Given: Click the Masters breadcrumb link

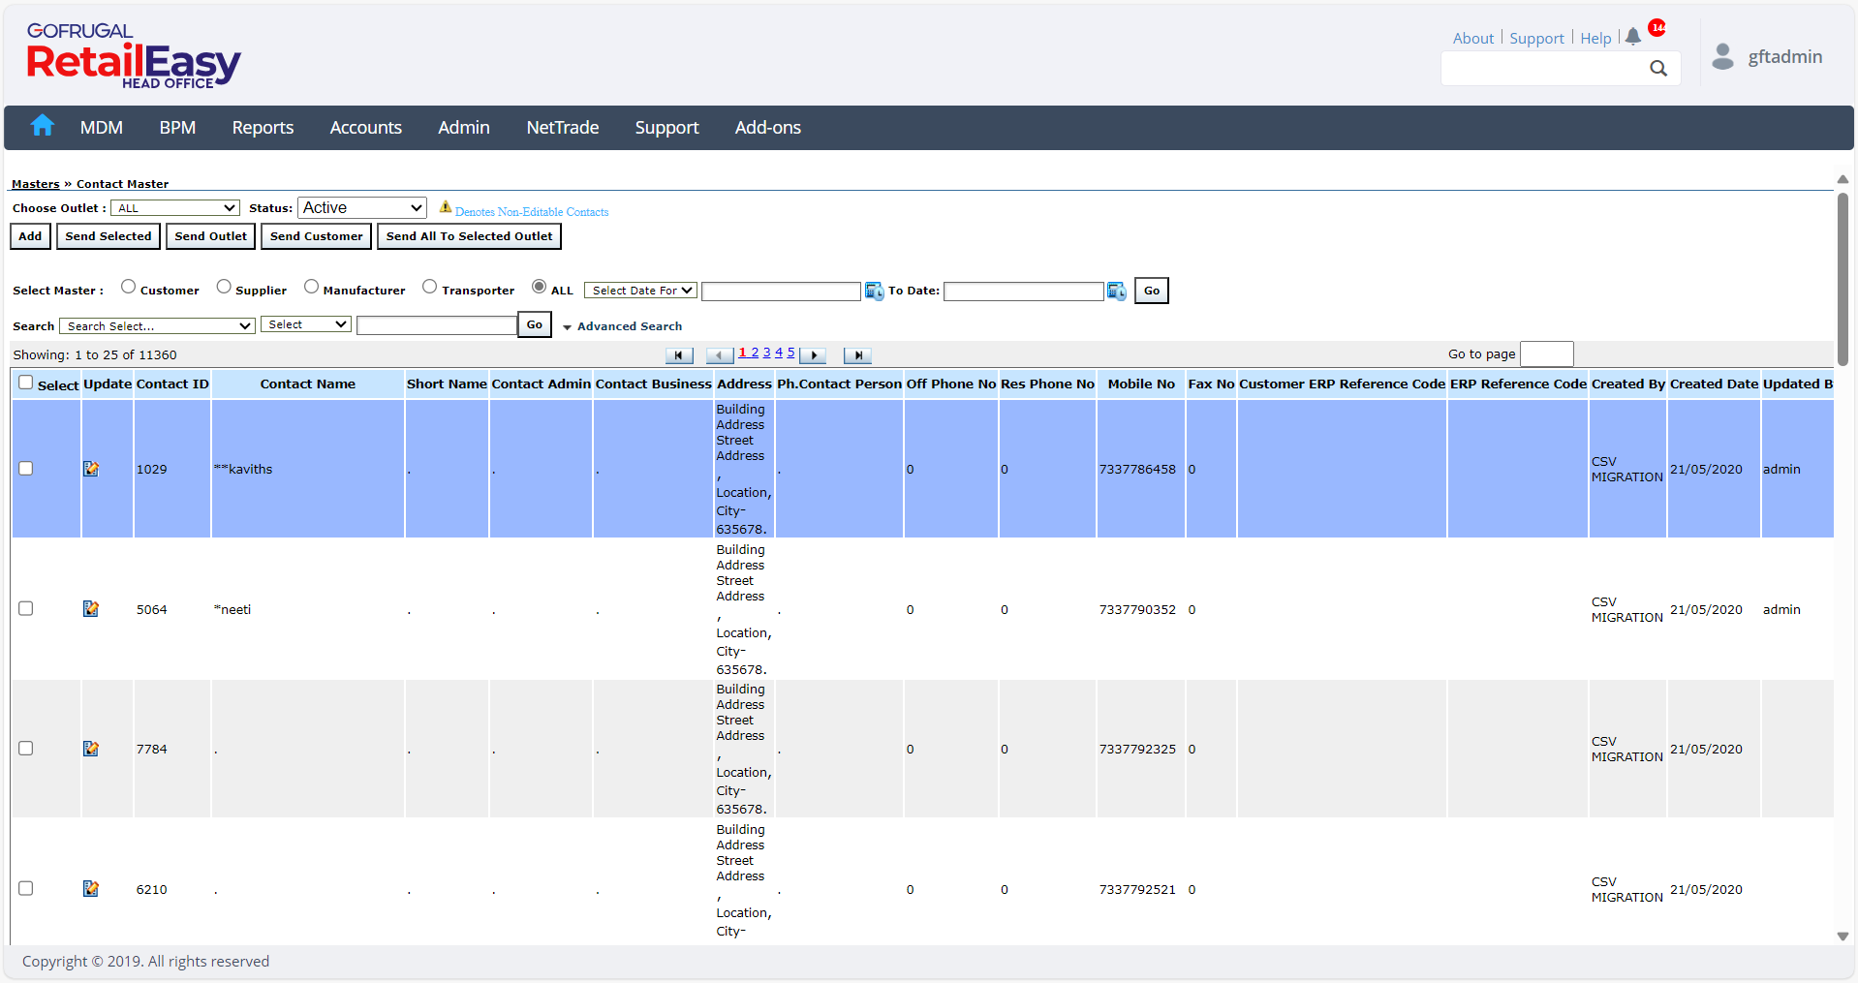Looking at the screenshot, I should pyautogui.click(x=35, y=184).
